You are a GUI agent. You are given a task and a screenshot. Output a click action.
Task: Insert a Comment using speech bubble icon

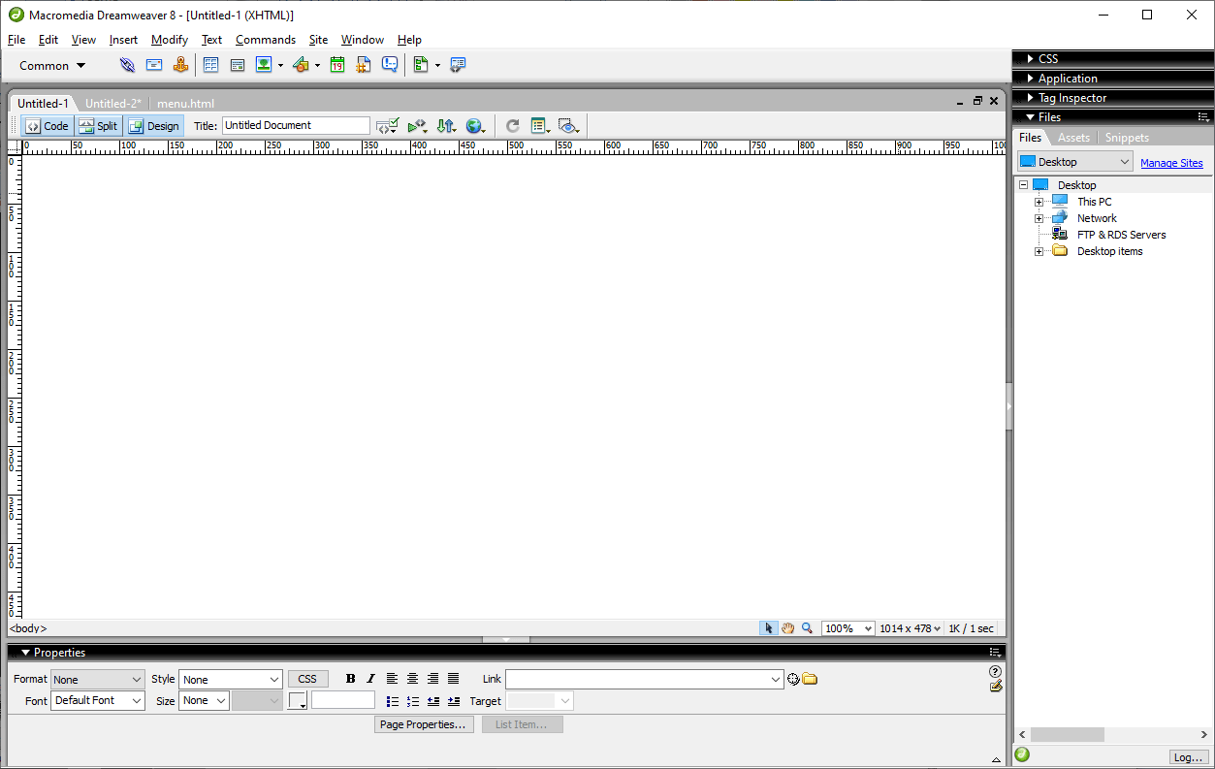coord(390,65)
